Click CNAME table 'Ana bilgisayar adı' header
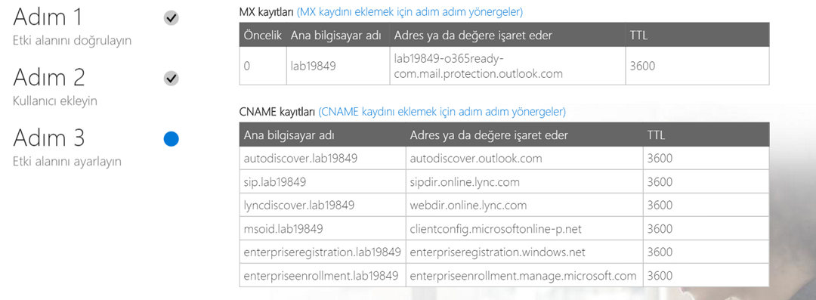 (x=323, y=135)
